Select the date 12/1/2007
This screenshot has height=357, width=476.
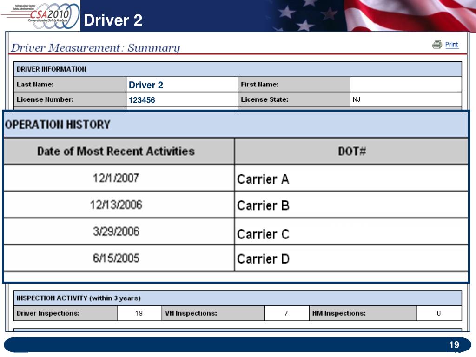click(x=116, y=178)
